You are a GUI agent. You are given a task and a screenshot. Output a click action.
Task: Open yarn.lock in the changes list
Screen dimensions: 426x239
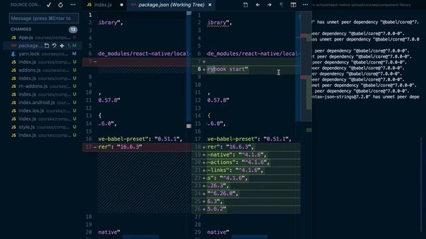click(x=43, y=54)
